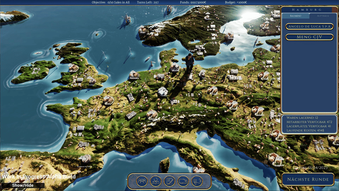The width and height of the screenshot is (339, 191).
Task: Click Mitarbeiter Verfügbar: 472 line
Action: tap(309, 122)
